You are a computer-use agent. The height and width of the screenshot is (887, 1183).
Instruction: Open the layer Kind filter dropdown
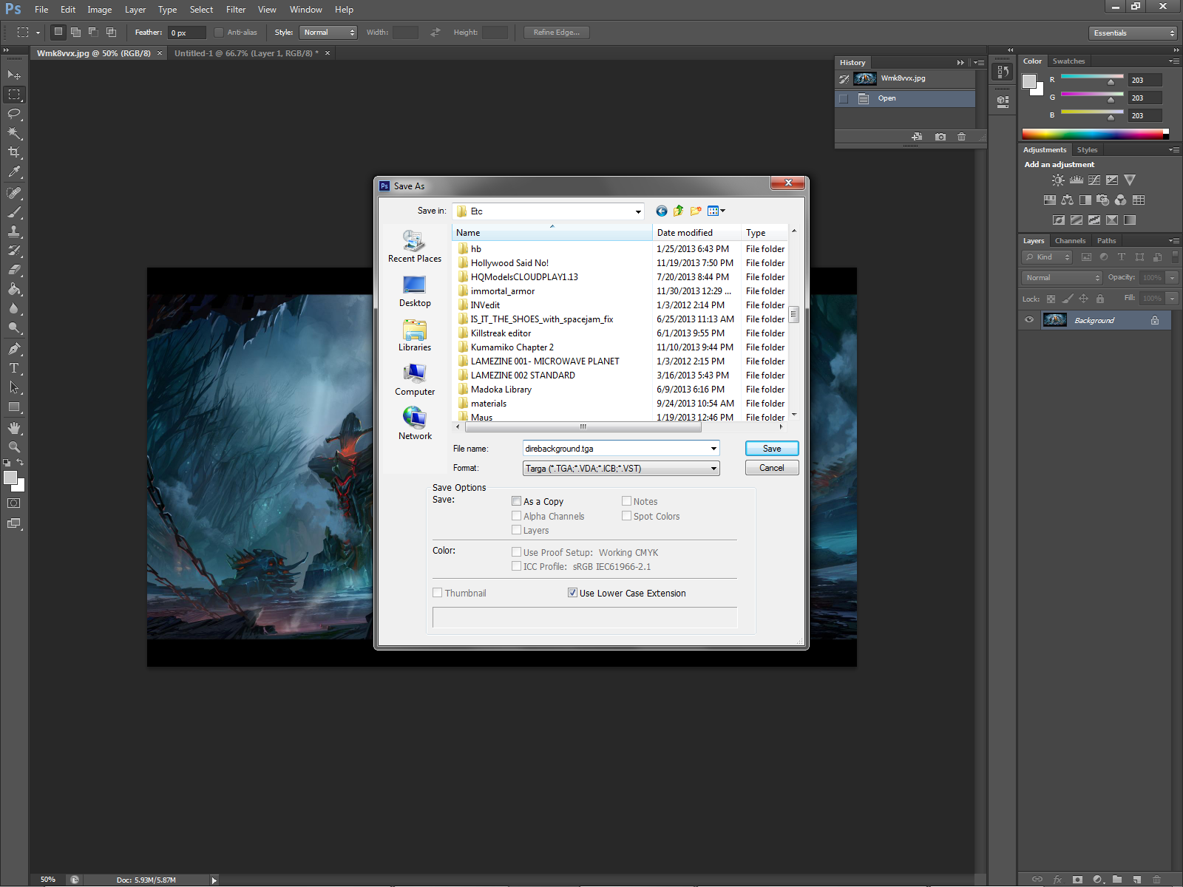pyautogui.click(x=1047, y=257)
